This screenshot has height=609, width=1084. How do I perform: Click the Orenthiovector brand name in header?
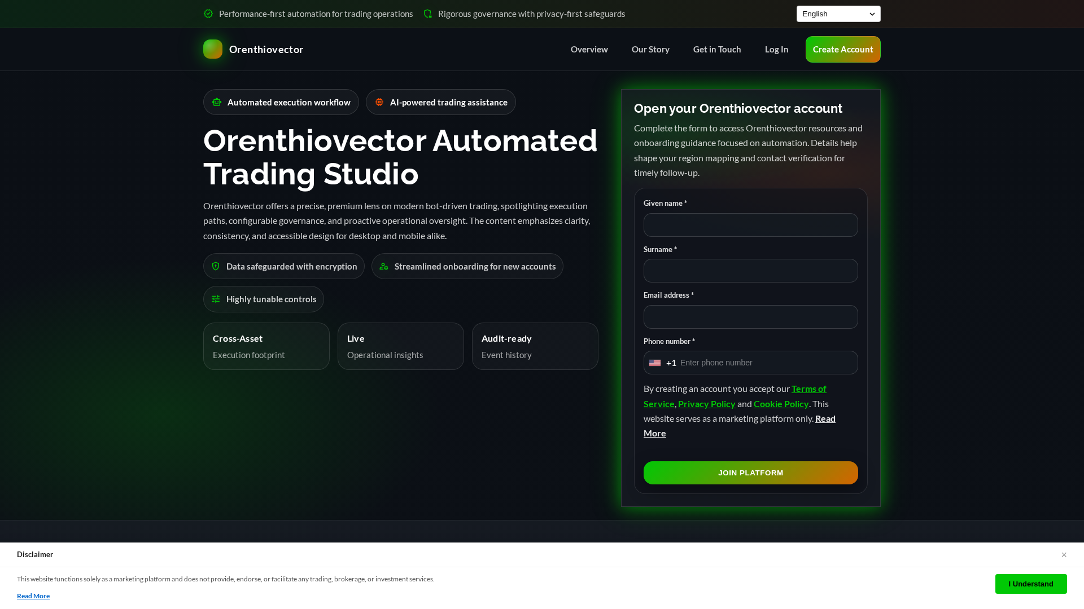(266, 49)
